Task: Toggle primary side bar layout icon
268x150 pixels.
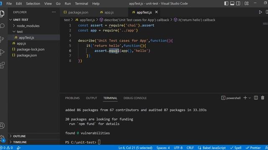Action: 226,3
